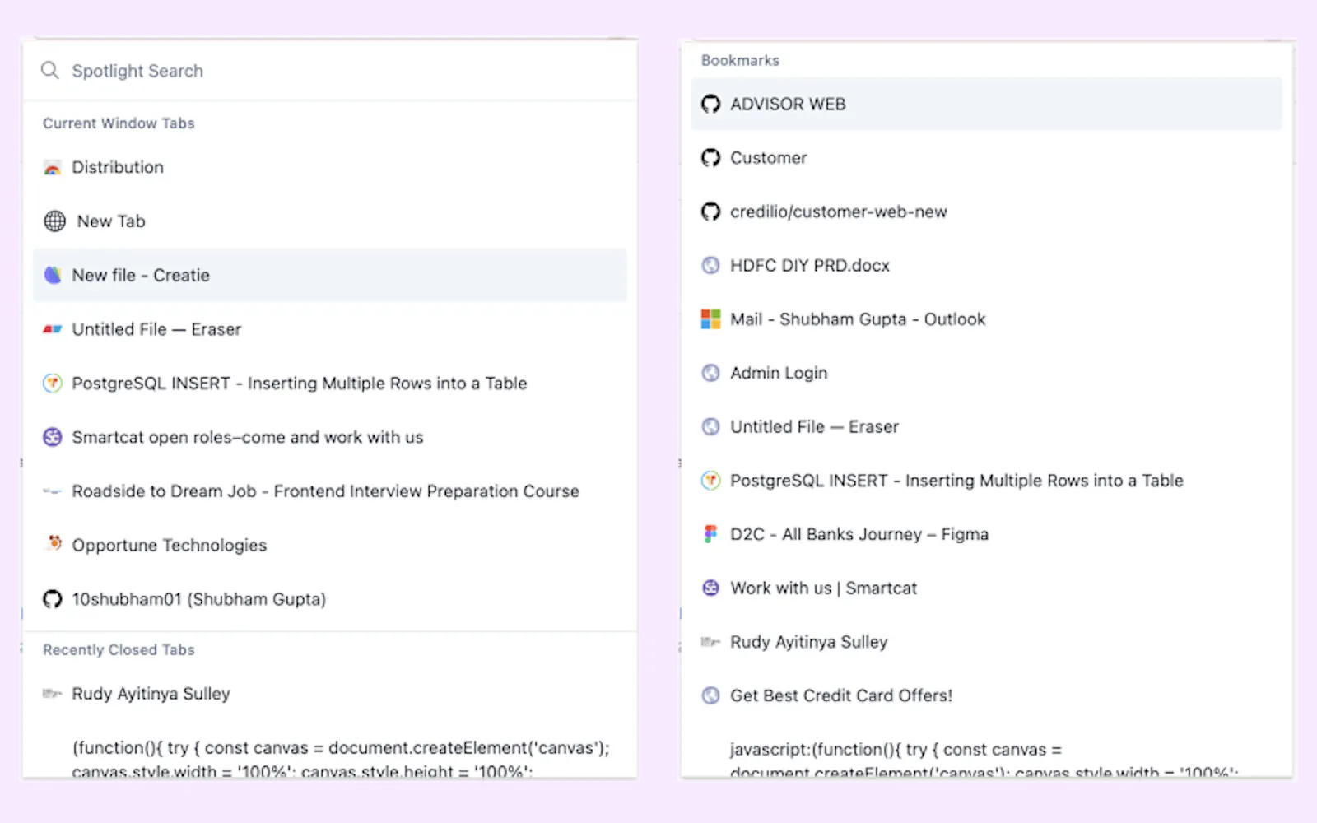Click the Eraser logo in Current Window Tabs
The image size is (1317, 823).
coord(53,329)
